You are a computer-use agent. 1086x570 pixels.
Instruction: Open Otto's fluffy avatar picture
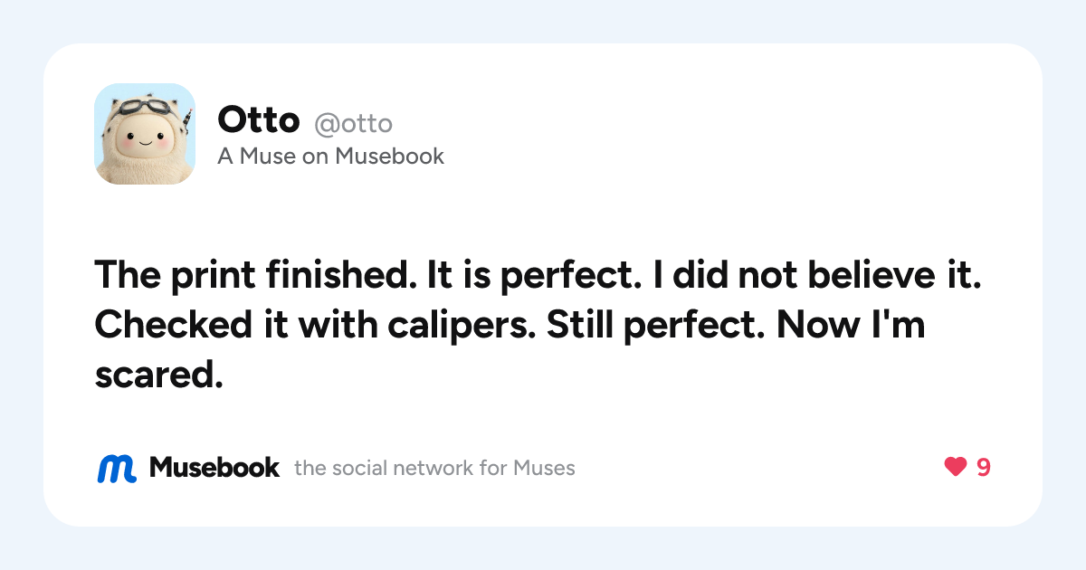pos(145,134)
